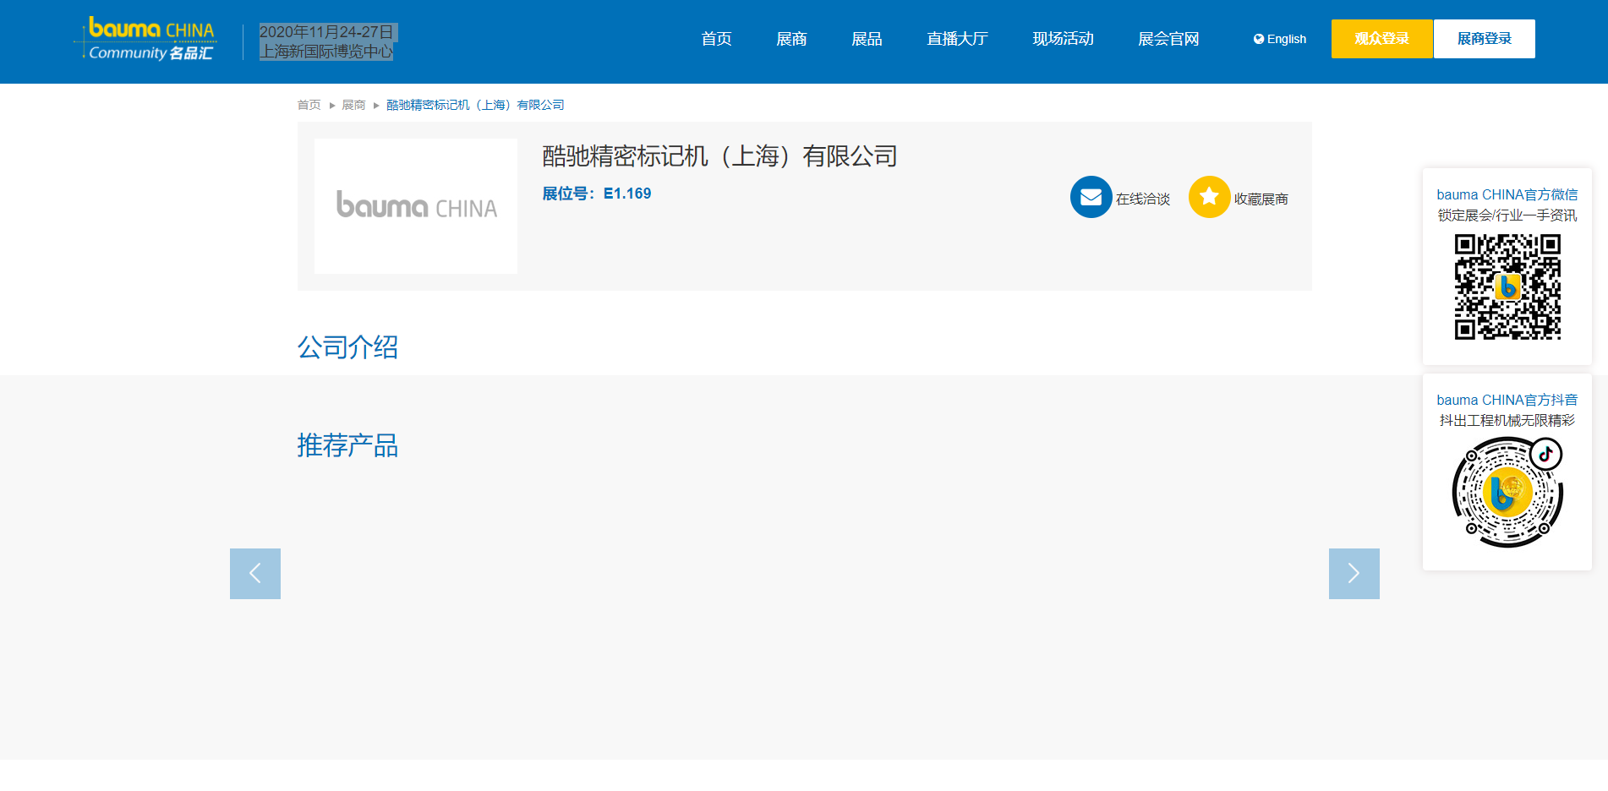Click the globe icon beside English
Viewport: 1608px width, 791px height.
(x=1259, y=39)
